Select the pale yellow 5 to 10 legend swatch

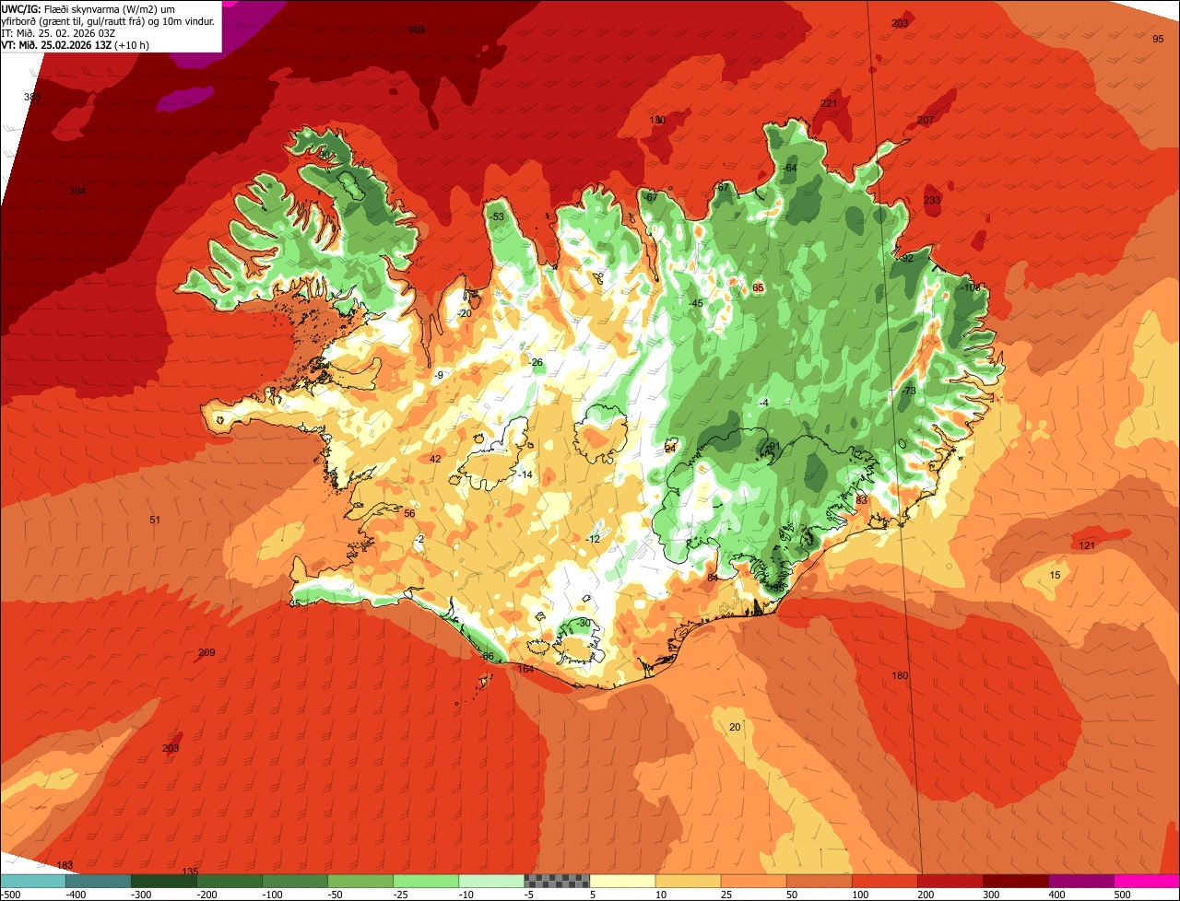[x=622, y=881]
